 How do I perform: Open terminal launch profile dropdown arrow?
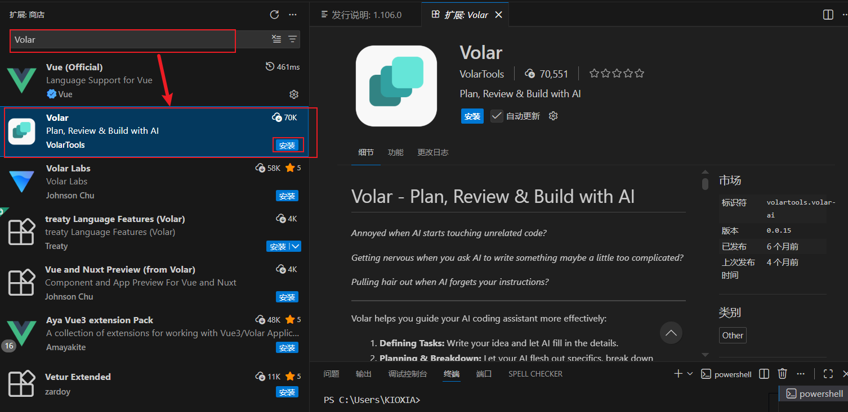[690, 374]
